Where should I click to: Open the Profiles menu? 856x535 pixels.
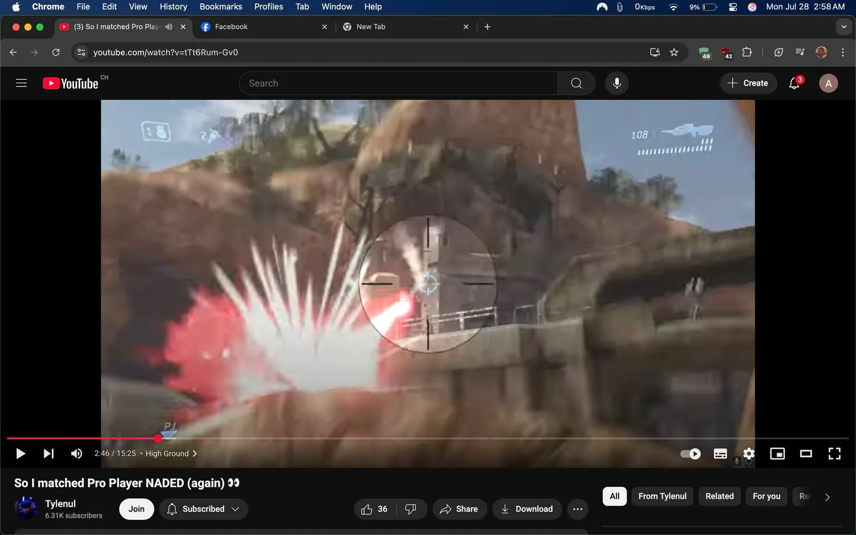269,7
